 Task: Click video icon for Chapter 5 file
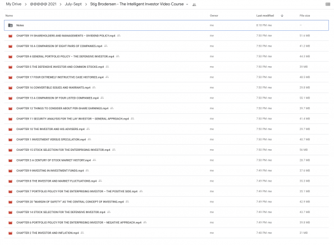[10, 67]
